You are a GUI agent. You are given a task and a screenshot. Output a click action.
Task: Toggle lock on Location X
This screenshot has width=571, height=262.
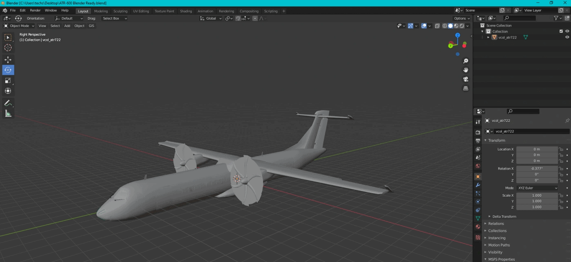(561, 149)
